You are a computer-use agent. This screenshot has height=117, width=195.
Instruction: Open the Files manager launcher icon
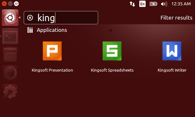pyautogui.click(x=10, y=55)
